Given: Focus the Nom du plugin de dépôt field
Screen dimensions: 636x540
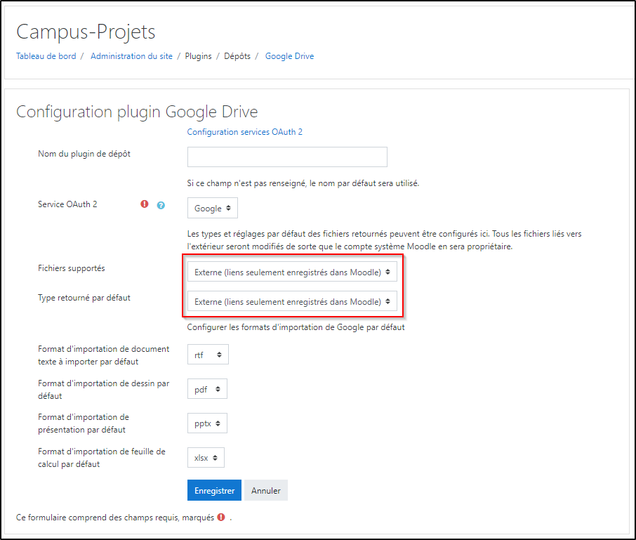Looking at the screenshot, I should 287,157.
